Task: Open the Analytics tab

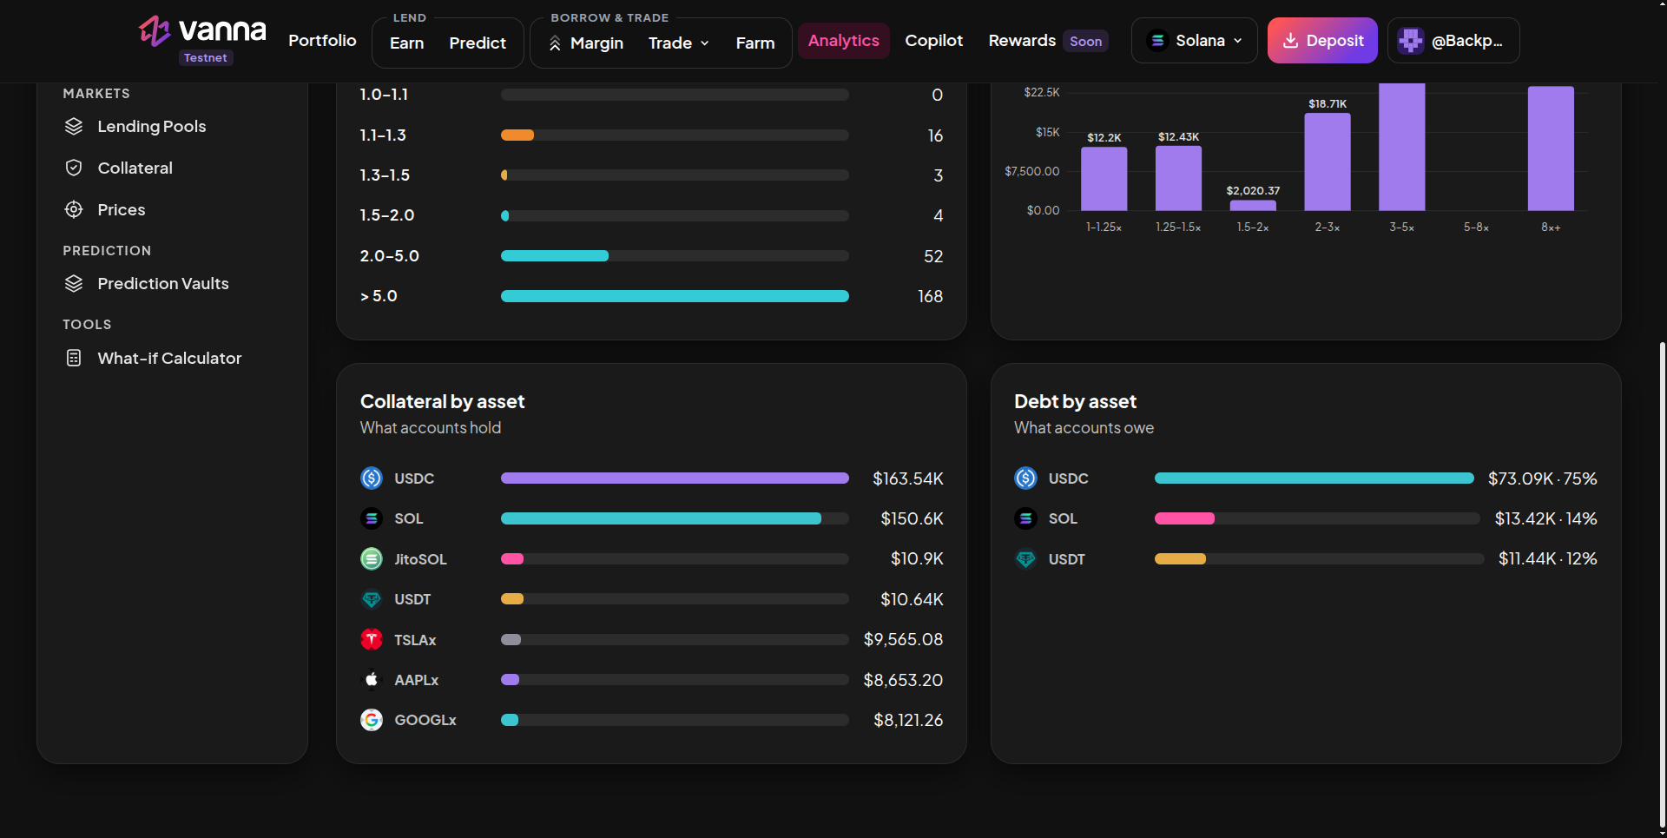Action: 844,41
